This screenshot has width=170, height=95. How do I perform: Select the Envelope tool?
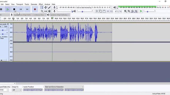click(x=46, y=7)
